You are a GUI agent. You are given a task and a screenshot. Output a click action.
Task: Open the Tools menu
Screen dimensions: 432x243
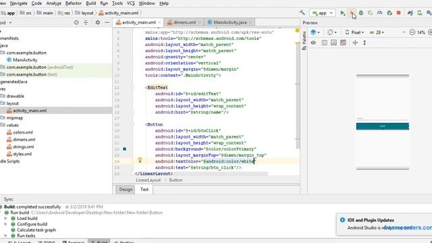[x=117, y=3]
